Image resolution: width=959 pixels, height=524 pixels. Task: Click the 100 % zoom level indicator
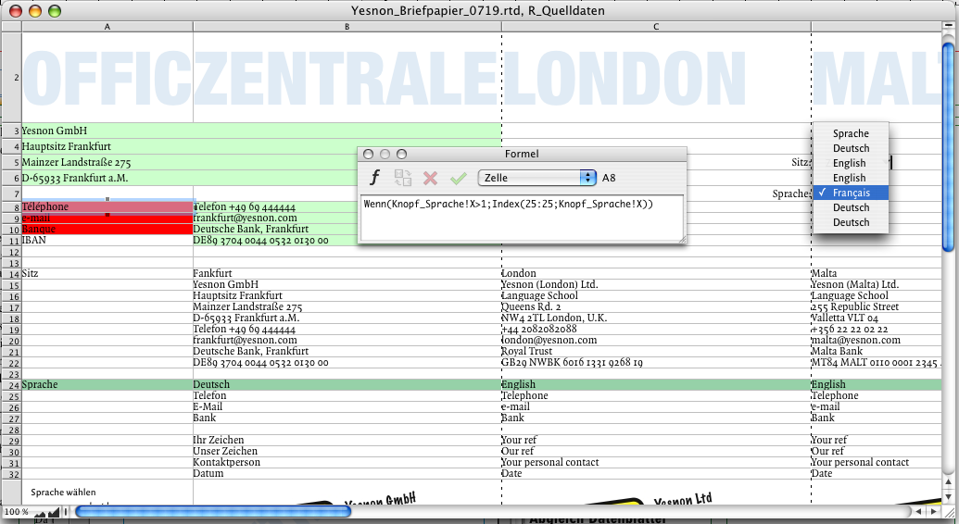[x=16, y=511]
